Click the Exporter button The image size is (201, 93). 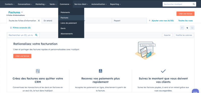click(x=167, y=35)
